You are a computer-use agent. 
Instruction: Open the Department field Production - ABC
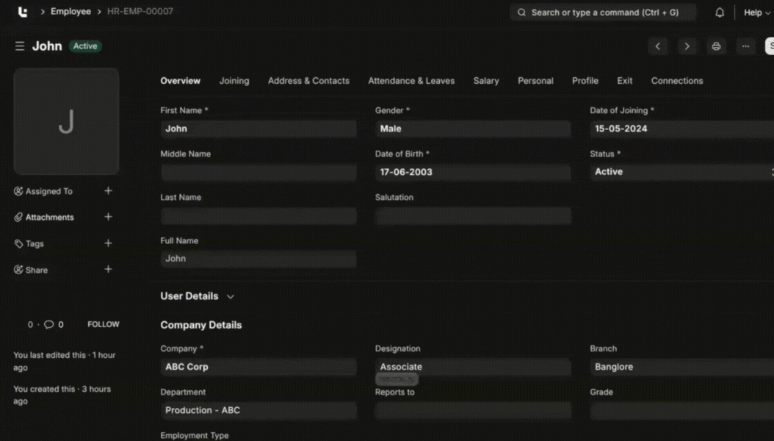(258, 410)
